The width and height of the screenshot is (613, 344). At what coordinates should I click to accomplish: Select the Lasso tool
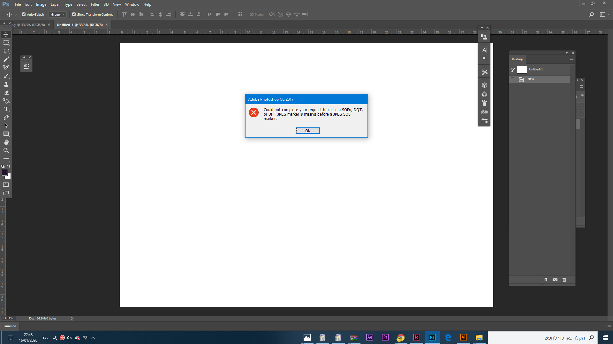click(x=6, y=51)
